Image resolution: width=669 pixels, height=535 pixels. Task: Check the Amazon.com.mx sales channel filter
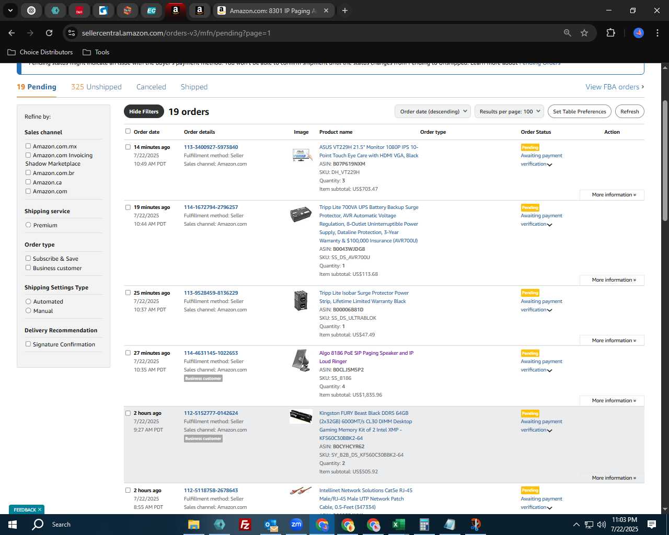click(28, 146)
